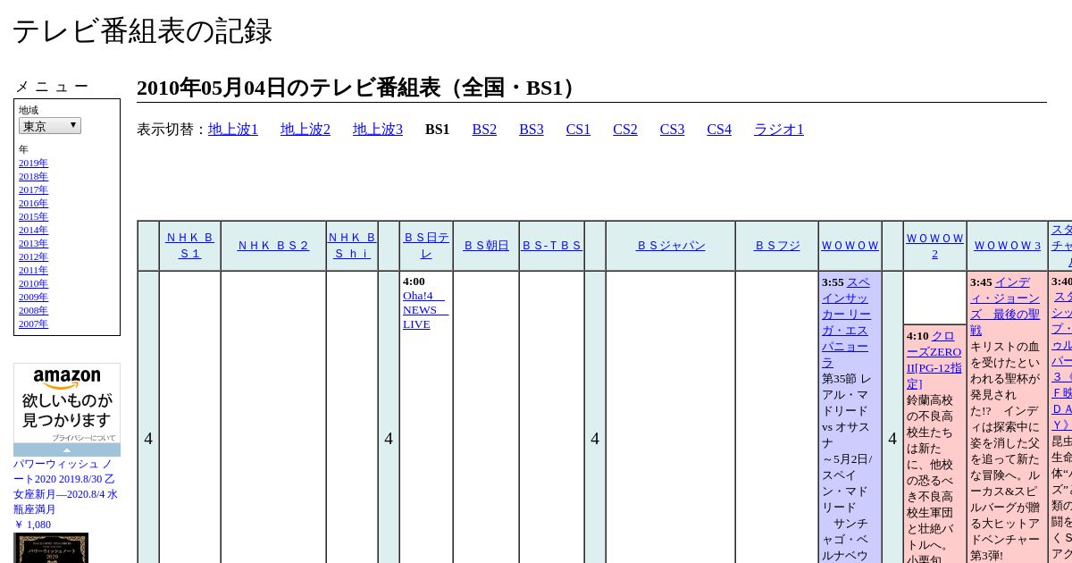The image size is (1072, 563).
Task: Click the 2010年05月04日のテレビ番組表 heading
Action: [360, 88]
